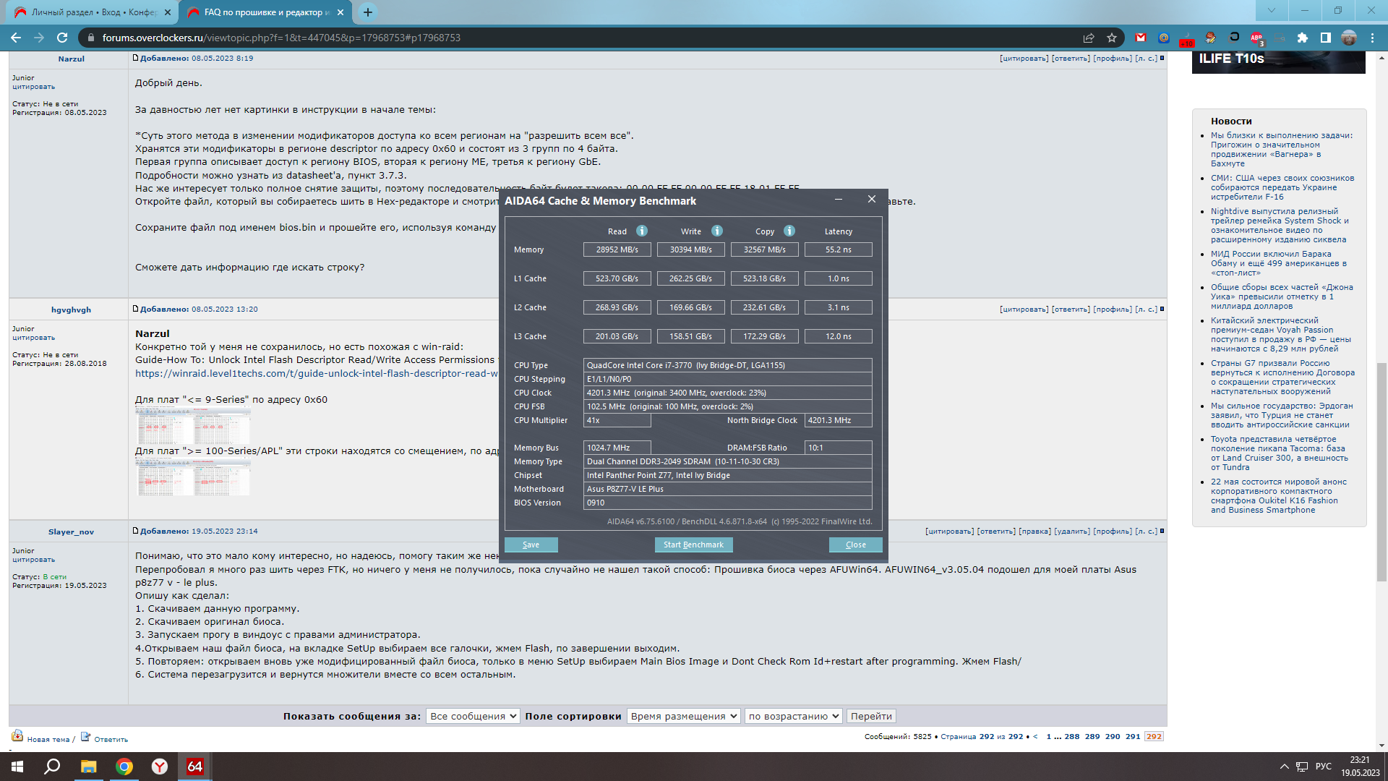The height and width of the screenshot is (781, 1388).
Task: Click the page vertical scrollbar
Action: tap(1381, 470)
